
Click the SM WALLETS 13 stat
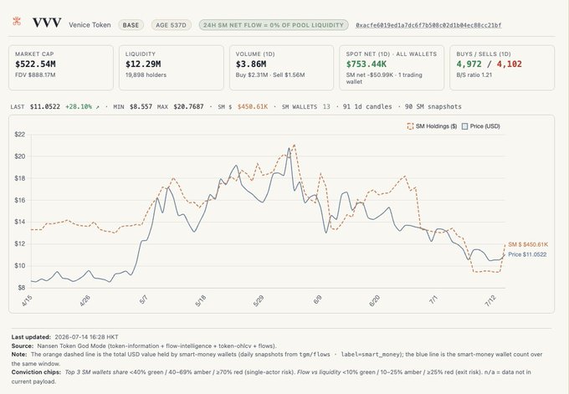click(306, 107)
